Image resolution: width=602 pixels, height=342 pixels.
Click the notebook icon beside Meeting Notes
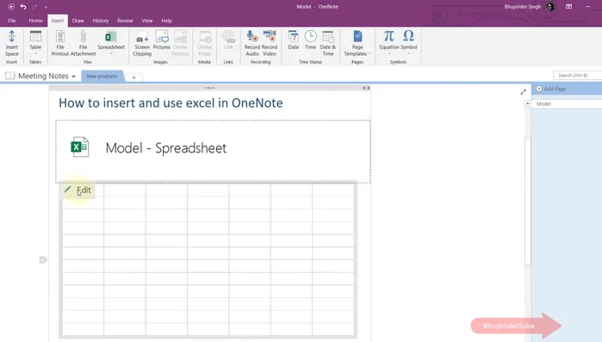(10, 76)
